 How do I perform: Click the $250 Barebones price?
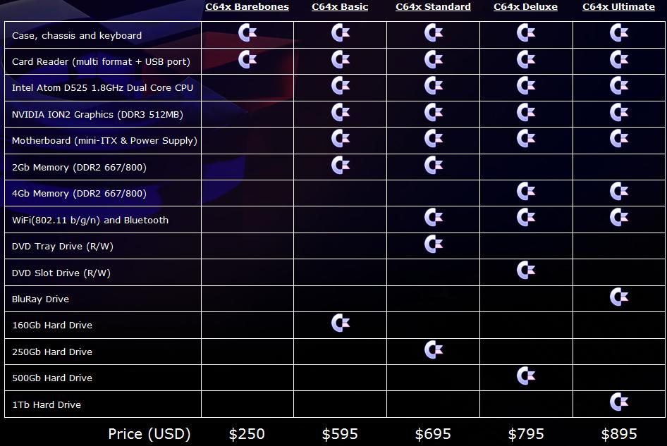pos(247,433)
